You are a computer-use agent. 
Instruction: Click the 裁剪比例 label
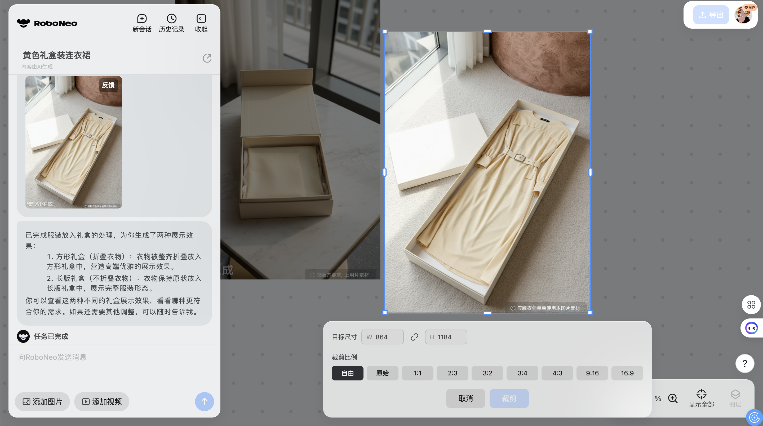click(x=344, y=357)
